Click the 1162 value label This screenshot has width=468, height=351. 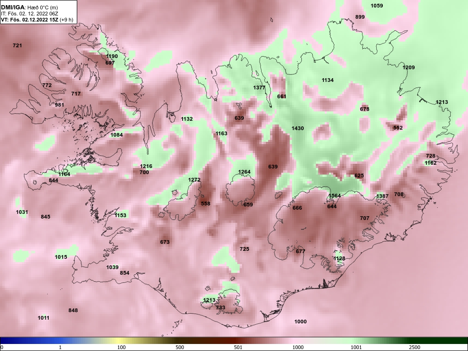(x=431, y=163)
